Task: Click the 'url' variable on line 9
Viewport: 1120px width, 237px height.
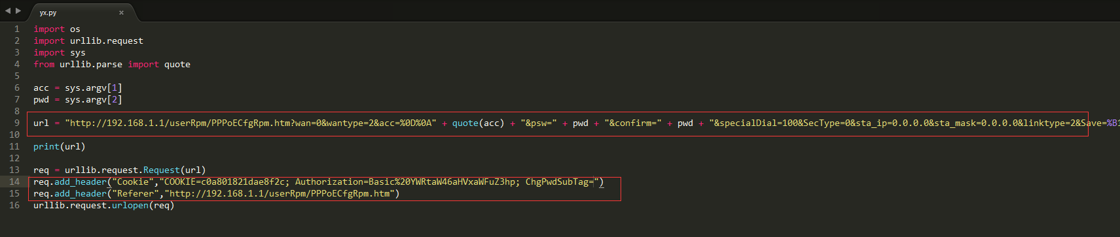Action: pyautogui.click(x=41, y=123)
